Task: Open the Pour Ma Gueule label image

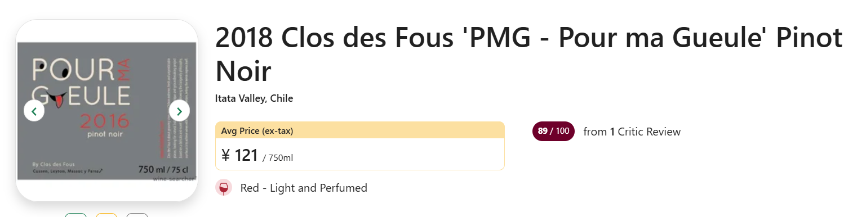Action: click(x=106, y=111)
